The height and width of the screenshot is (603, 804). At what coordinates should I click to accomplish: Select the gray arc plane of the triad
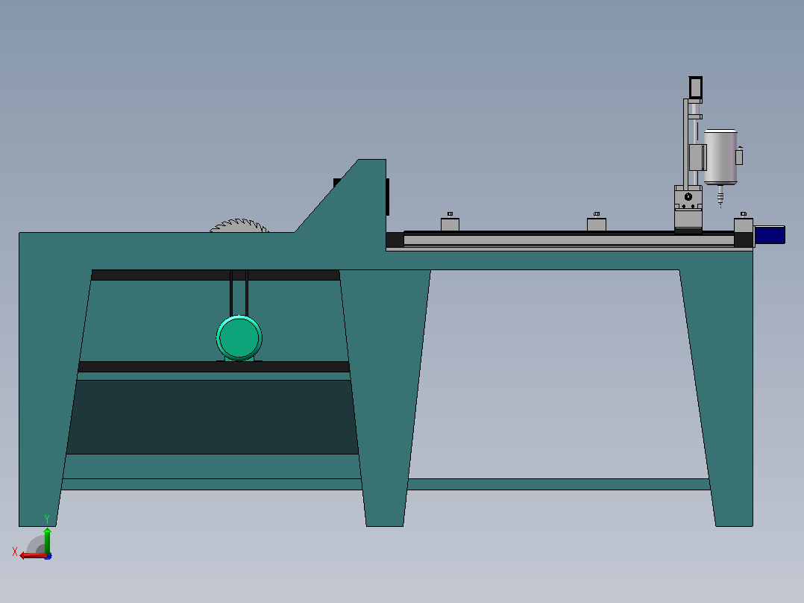36,545
